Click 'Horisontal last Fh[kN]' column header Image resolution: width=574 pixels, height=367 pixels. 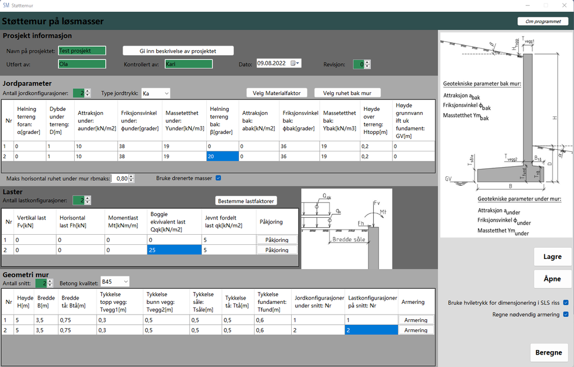[80, 221]
